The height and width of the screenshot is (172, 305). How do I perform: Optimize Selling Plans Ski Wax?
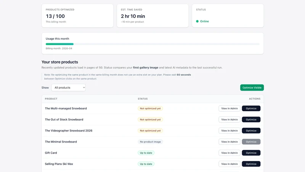coord(251,164)
